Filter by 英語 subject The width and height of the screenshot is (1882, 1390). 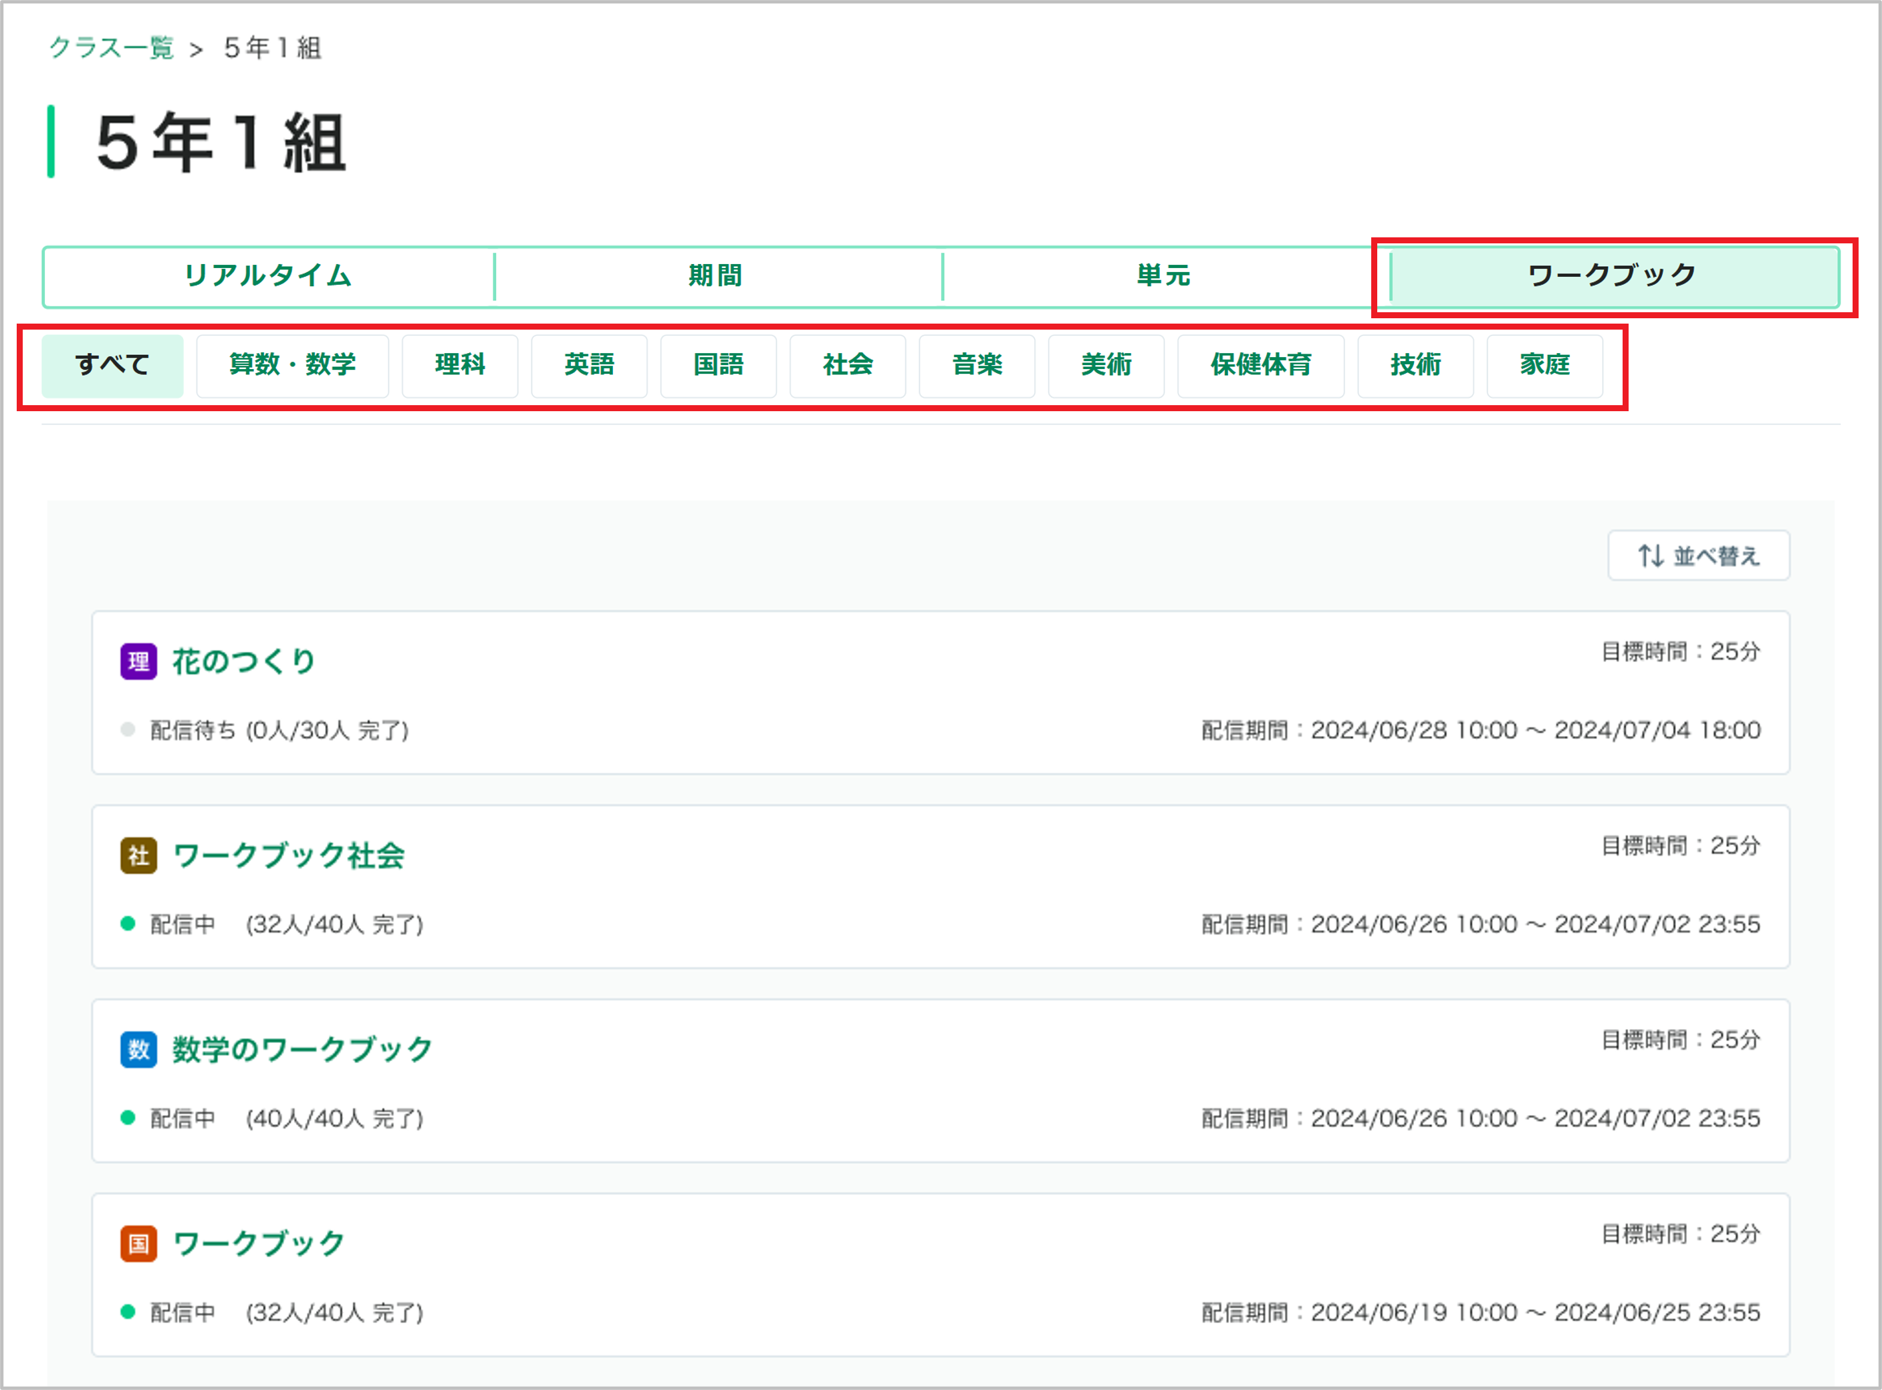click(x=590, y=366)
